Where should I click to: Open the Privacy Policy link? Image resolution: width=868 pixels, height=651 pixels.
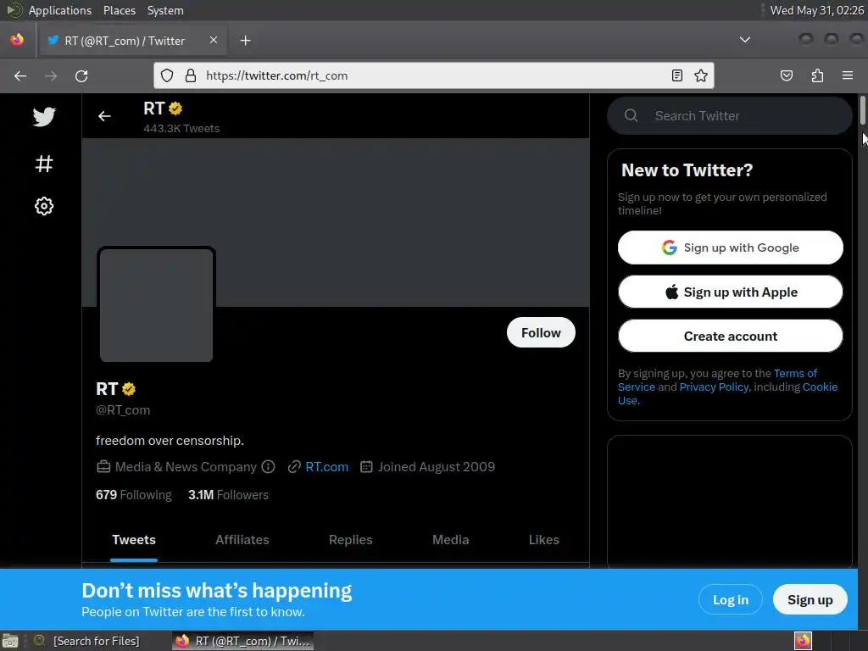click(714, 387)
